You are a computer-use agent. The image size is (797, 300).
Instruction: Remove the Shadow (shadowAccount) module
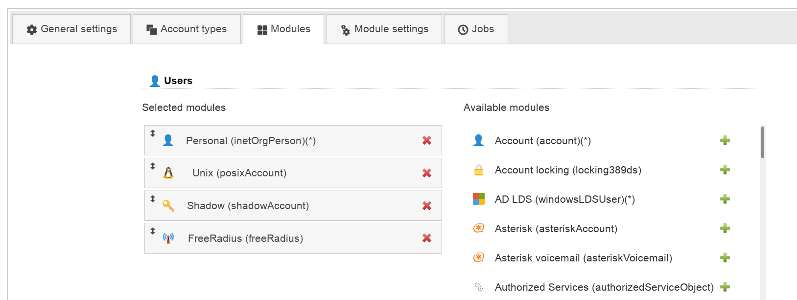pos(427,206)
